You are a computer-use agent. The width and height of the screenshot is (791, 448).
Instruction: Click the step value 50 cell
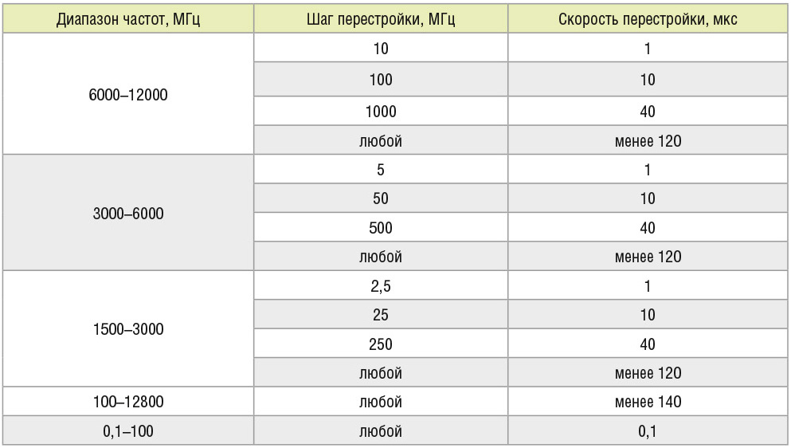pyautogui.click(x=380, y=198)
